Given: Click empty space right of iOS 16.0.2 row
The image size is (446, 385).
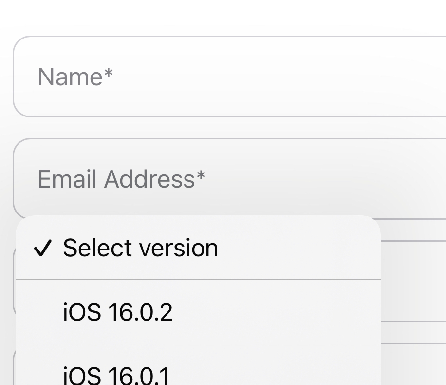Looking at the screenshot, I should (276, 312).
